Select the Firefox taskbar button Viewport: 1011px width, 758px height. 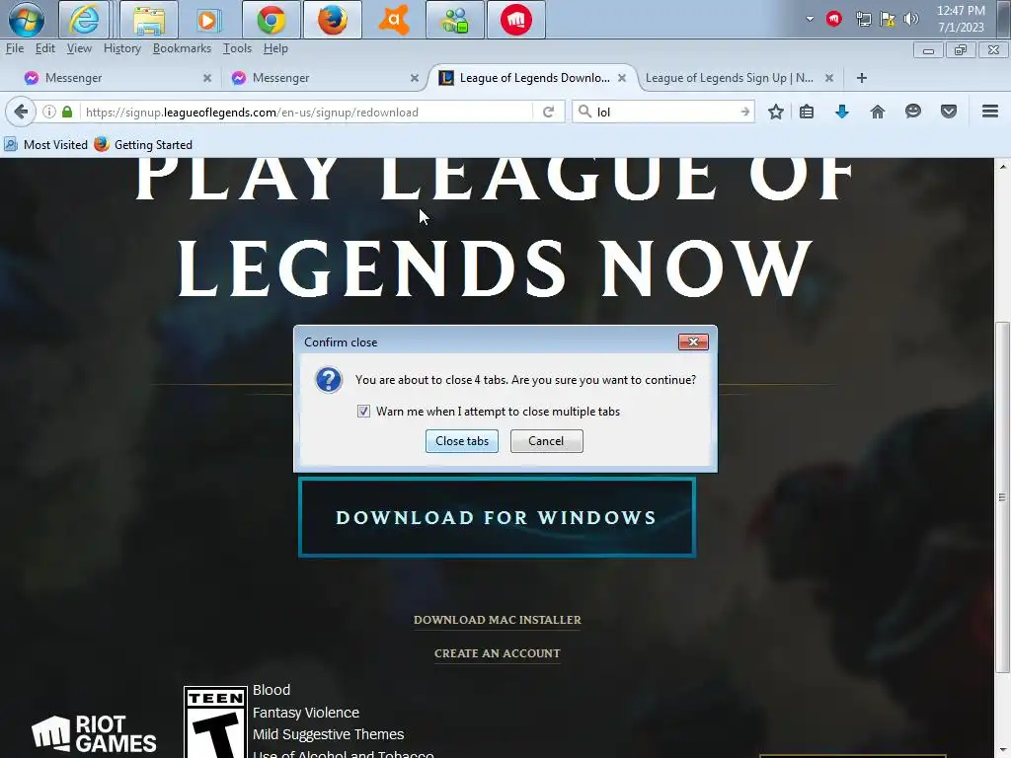(x=333, y=20)
